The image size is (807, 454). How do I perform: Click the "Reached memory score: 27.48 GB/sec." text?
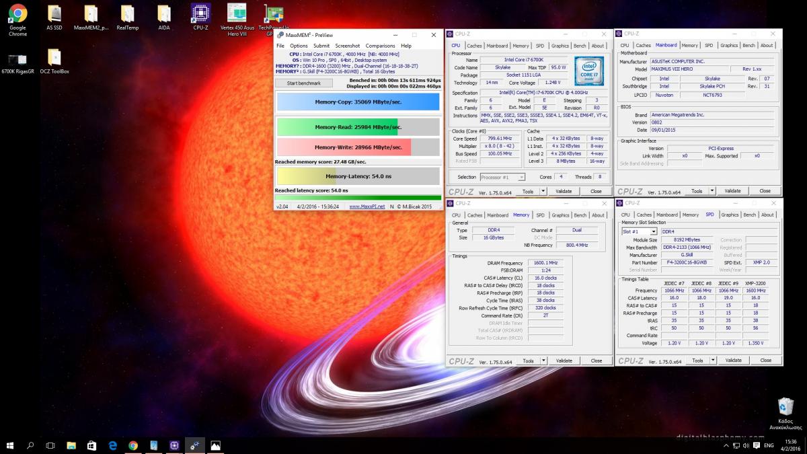[x=321, y=161]
